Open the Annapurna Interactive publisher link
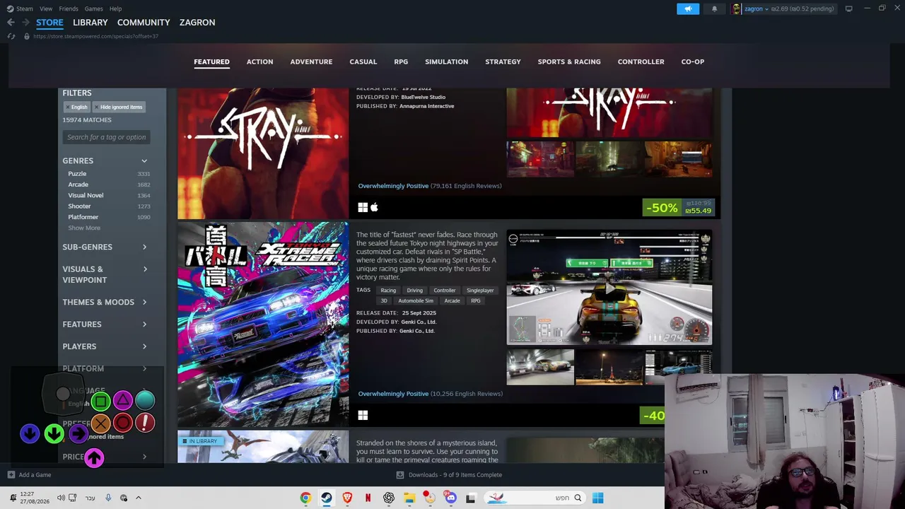The height and width of the screenshot is (509, 905). click(427, 106)
